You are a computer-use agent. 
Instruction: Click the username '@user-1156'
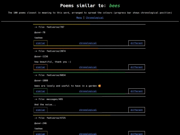tap(41, 56)
